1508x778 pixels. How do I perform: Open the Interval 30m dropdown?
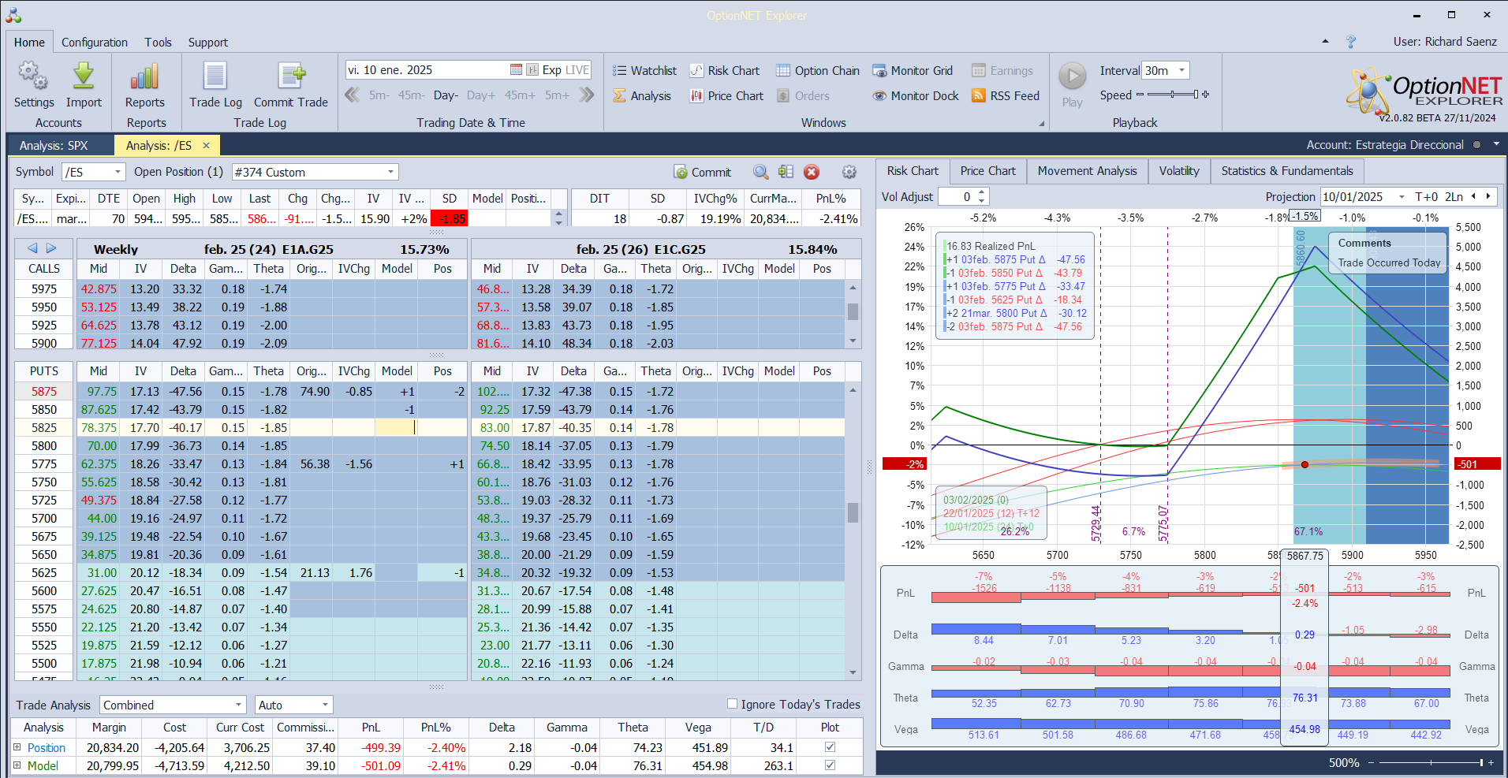pyautogui.click(x=1181, y=71)
